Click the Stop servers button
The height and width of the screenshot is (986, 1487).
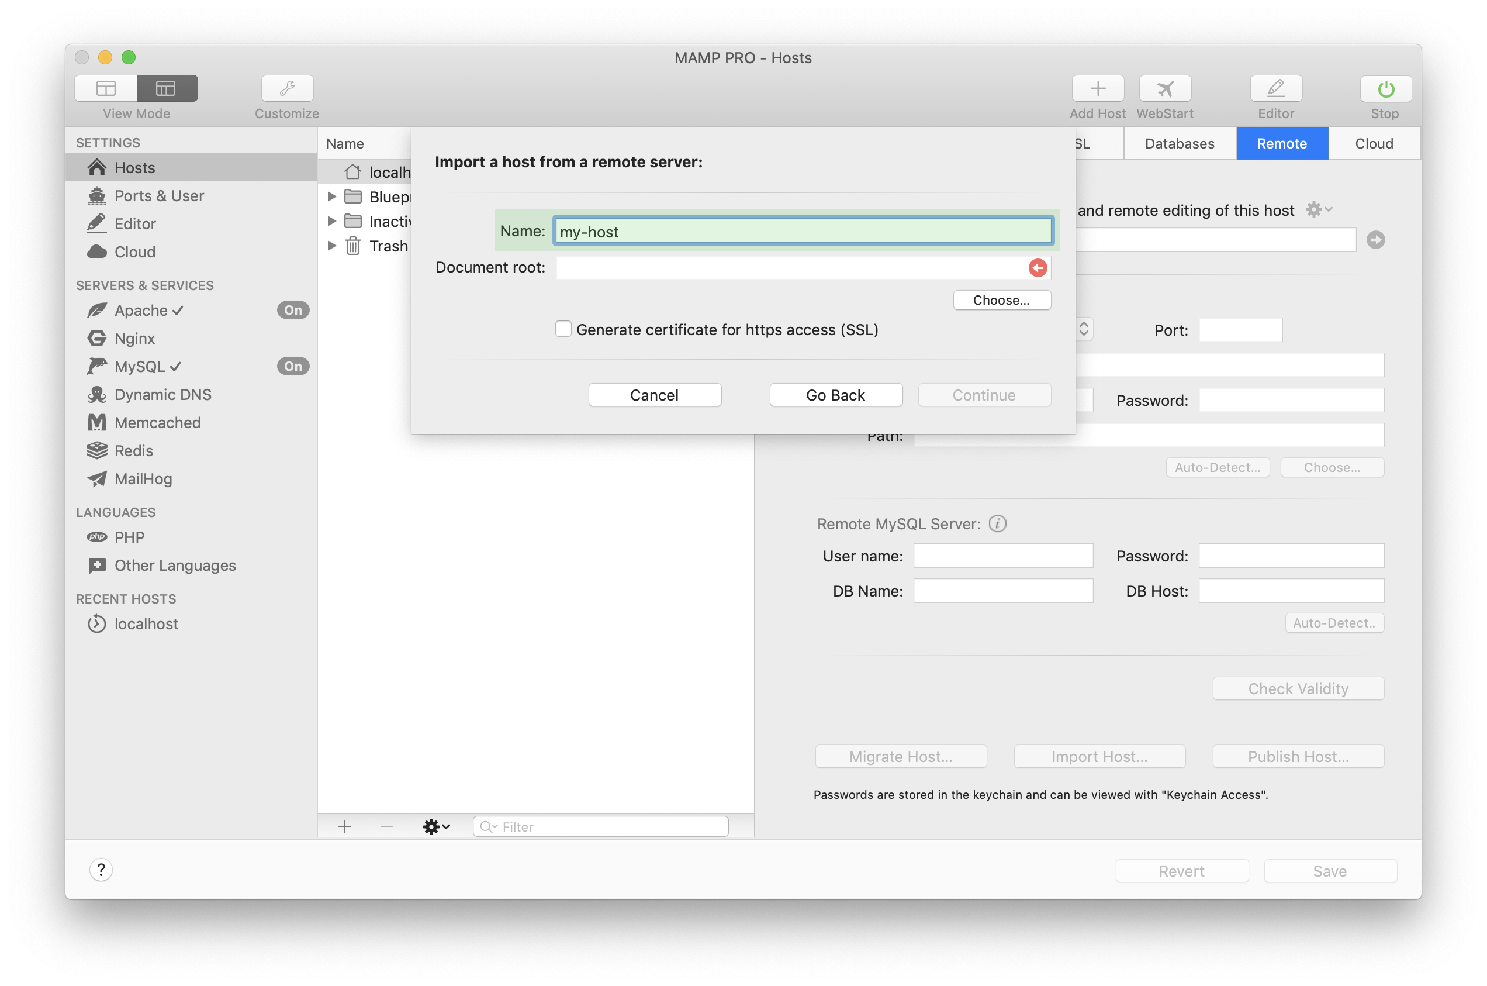tap(1385, 89)
